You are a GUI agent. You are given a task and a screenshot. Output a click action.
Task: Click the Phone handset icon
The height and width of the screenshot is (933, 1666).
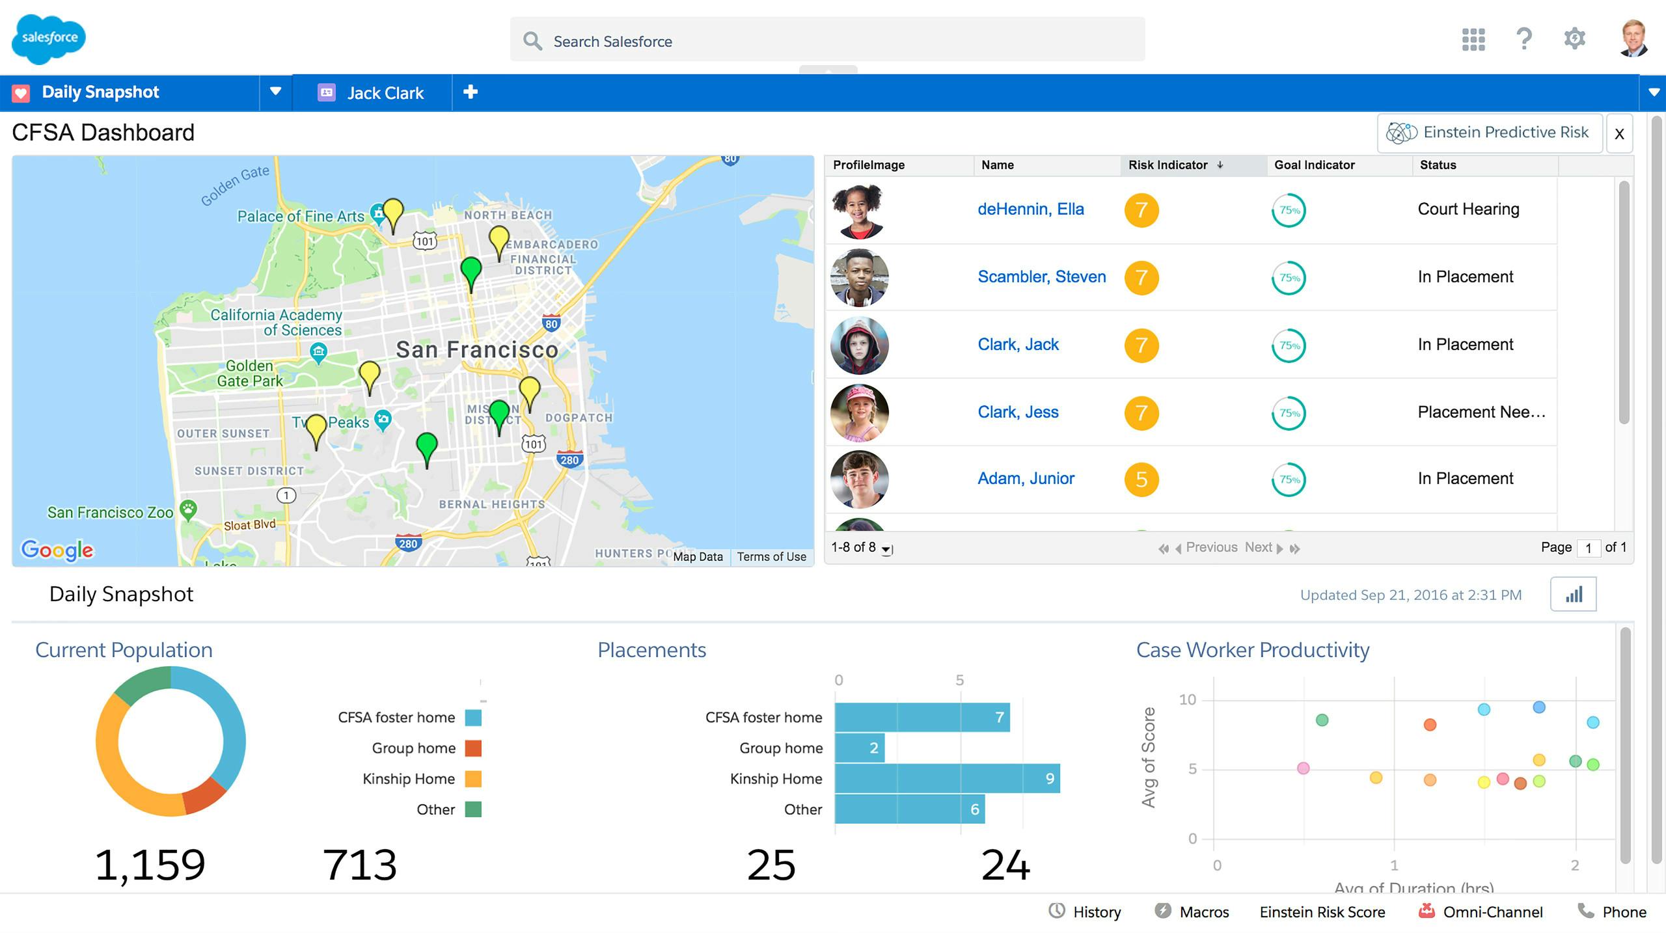coord(1586,910)
